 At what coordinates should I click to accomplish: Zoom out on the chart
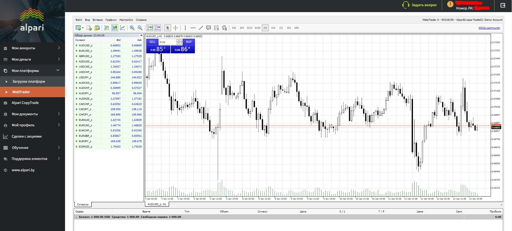pyautogui.click(x=140, y=28)
